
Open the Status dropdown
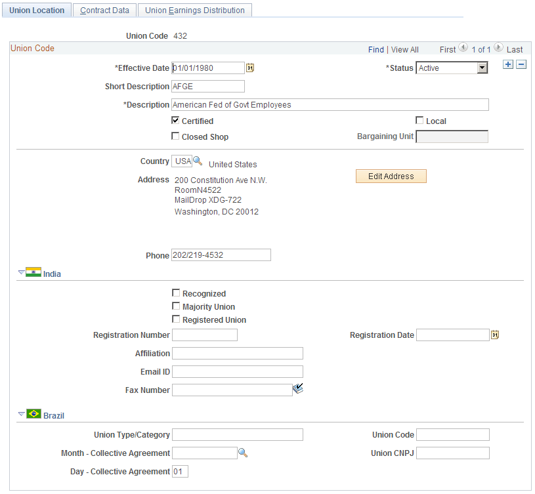481,68
